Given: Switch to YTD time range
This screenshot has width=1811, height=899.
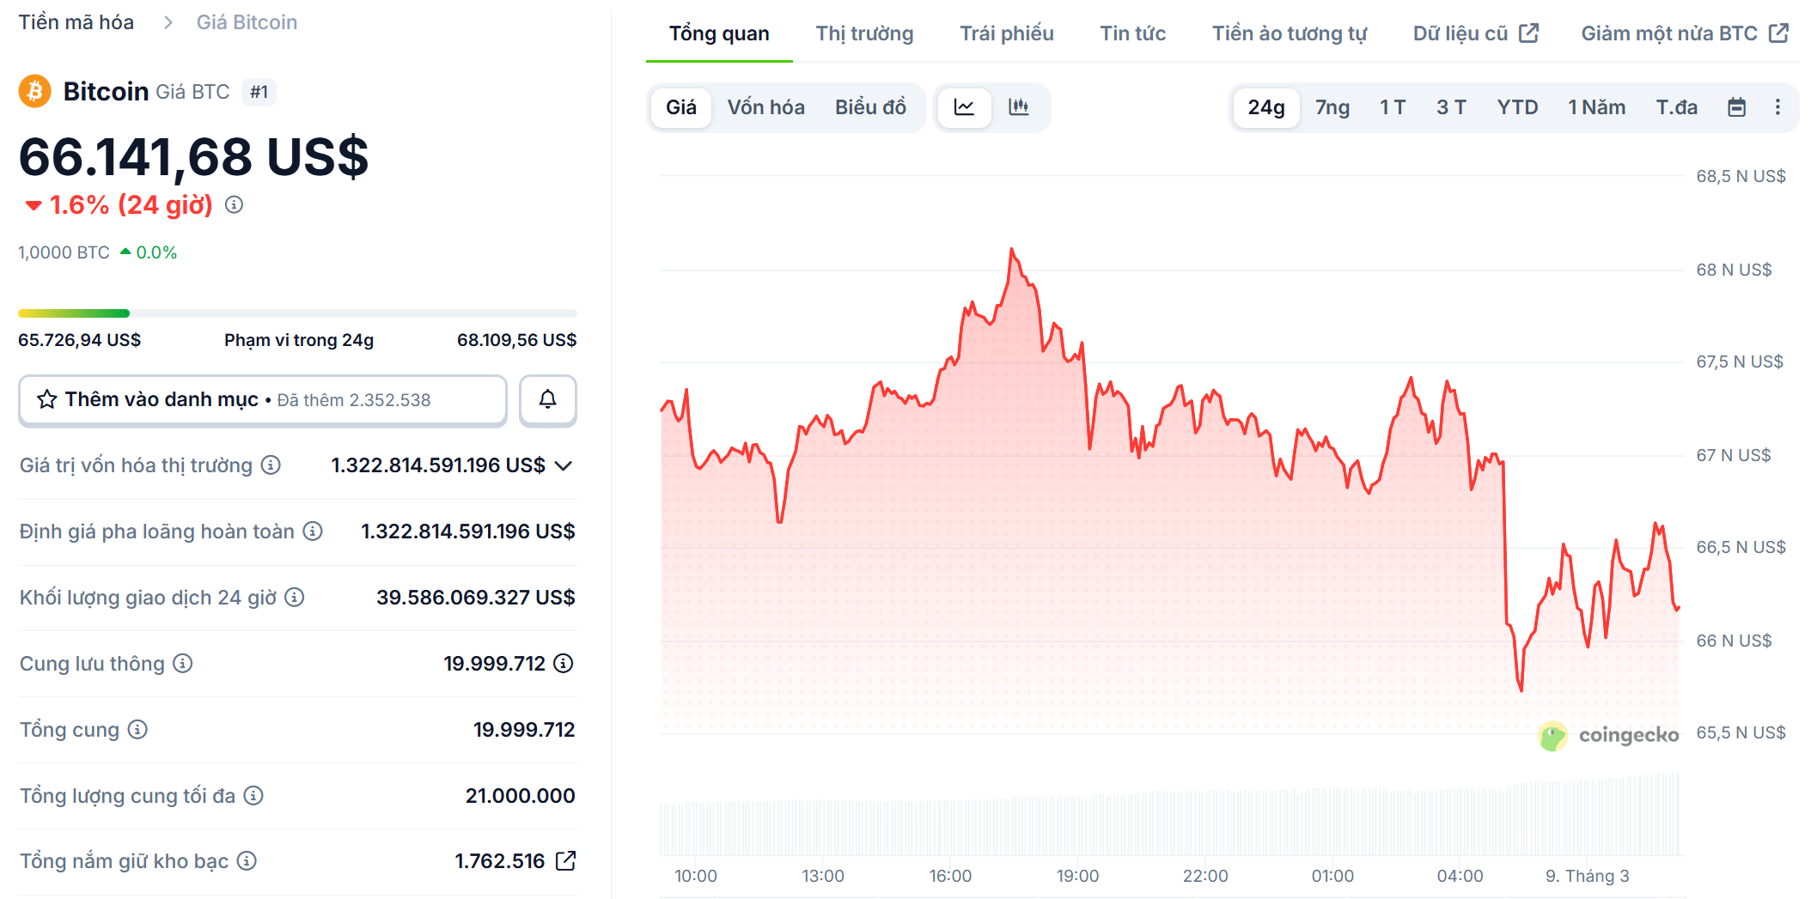Looking at the screenshot, I should pyautogui.click(x=1517, y=107).
